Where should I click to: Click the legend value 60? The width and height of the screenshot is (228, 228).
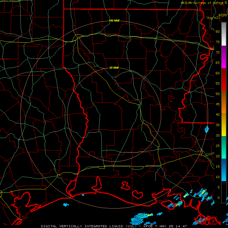tap(218, 73)
